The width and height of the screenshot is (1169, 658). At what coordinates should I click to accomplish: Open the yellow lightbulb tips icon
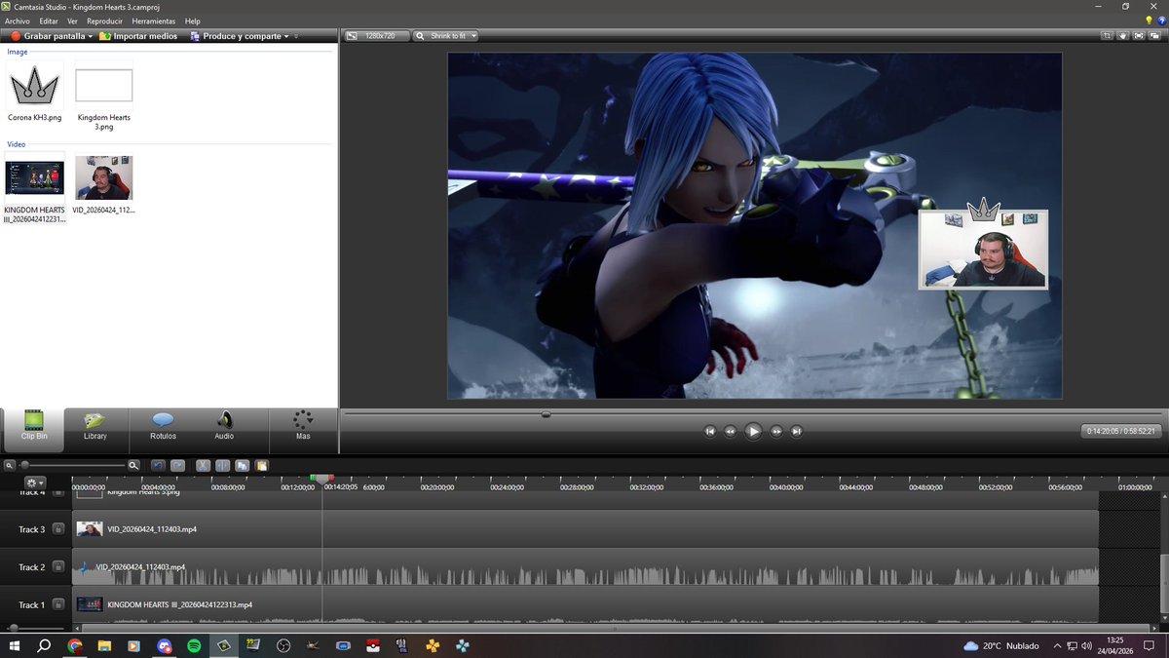1150,20
